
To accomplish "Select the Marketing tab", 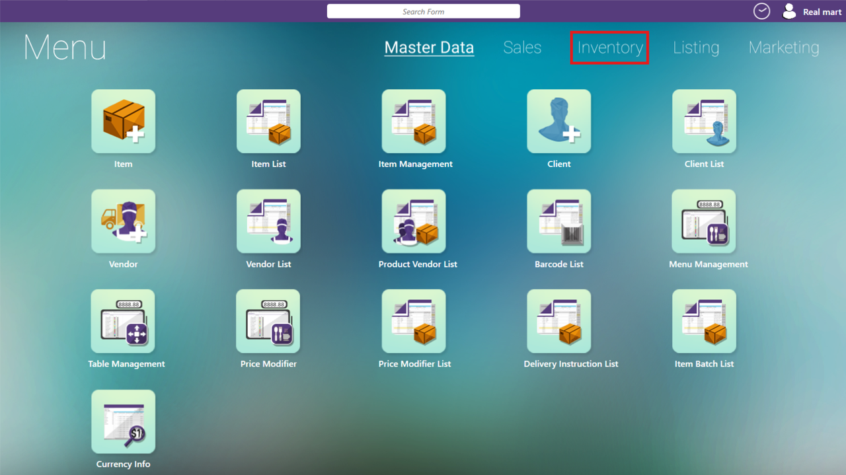I will (x=784, y=48).
